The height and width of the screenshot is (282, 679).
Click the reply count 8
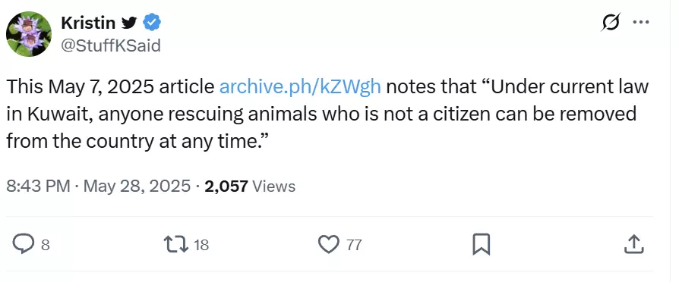pyautogui.click(x=45, y=246)
